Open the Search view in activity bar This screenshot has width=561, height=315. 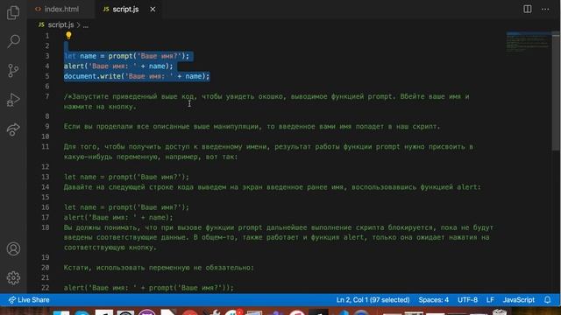pos(13,41)
